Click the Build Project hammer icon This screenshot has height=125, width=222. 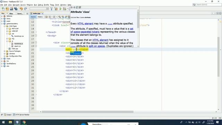pyautogui.click(x=52, y=9)
